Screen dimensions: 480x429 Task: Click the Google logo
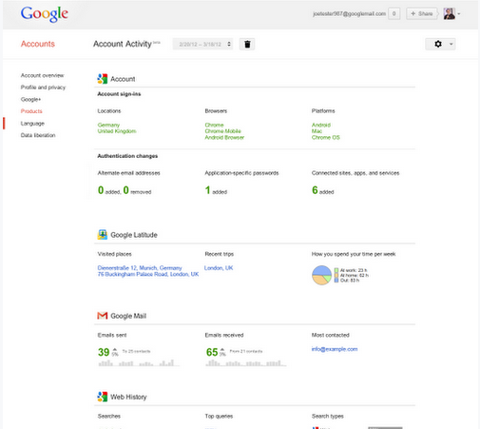pos(45,14)
